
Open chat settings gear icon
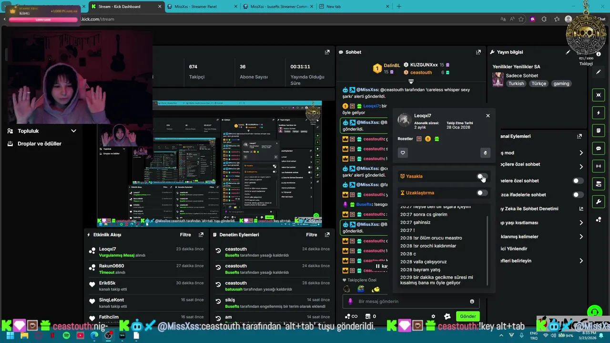[x=433, y=316]
